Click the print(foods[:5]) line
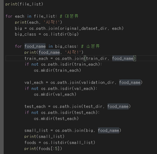 point(43,148)
